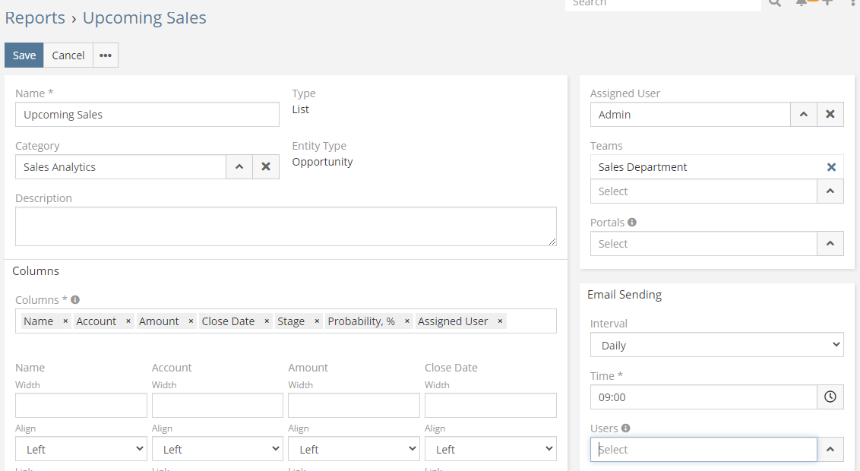
Task: Click the search magnifier icon
Action: tap(774, 3)
